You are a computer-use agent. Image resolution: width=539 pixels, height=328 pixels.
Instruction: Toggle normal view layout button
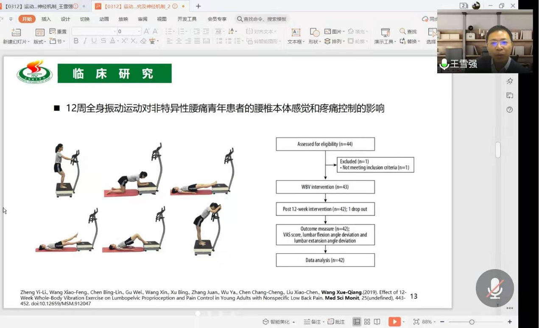357,322
